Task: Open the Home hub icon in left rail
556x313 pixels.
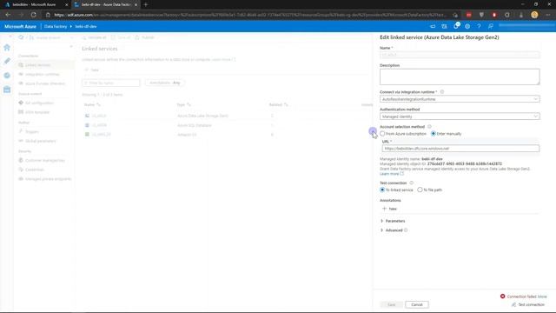Action: click(x=7, y=48)
